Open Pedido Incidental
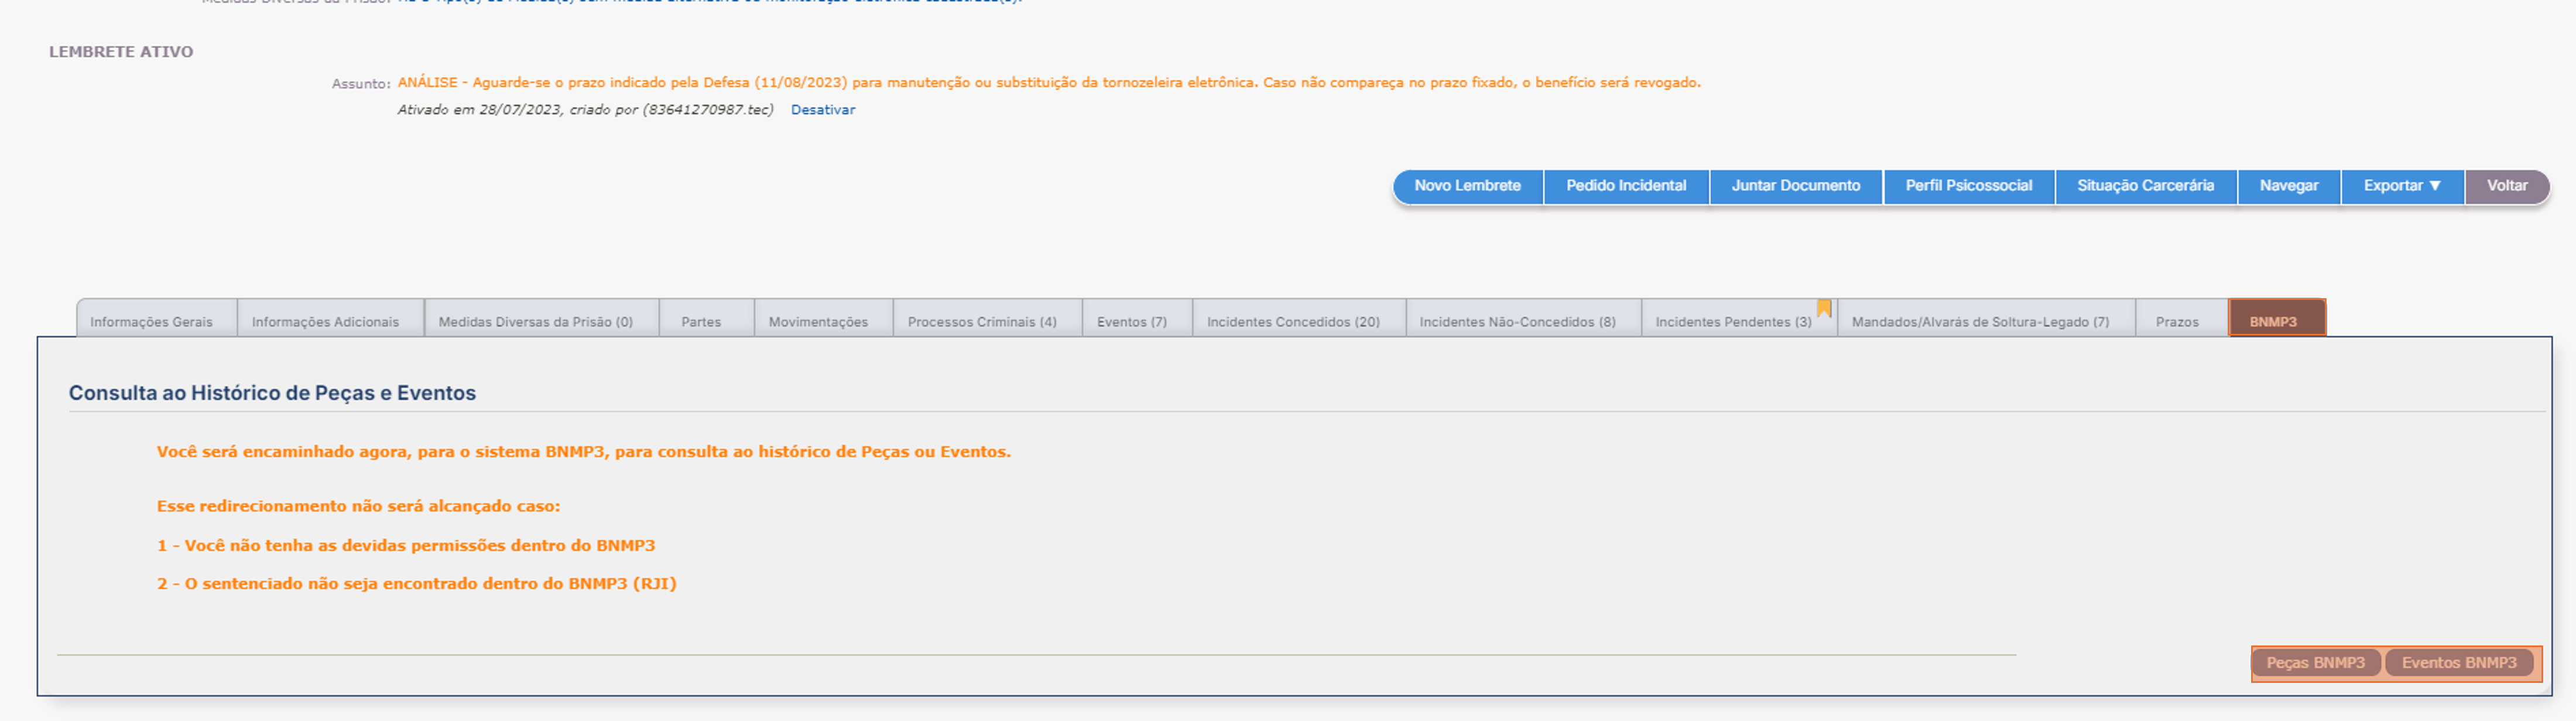Image resolution: width=2576 pixels, height=721 pixels. click(1626, 186)
